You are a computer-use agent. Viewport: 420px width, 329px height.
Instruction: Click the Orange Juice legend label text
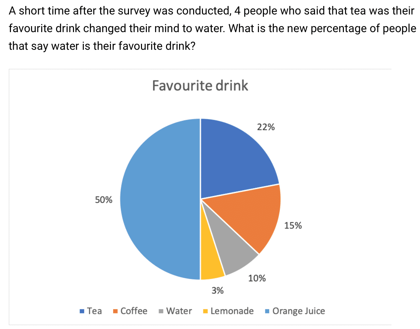pyautogui.click(x=298, y=311)
